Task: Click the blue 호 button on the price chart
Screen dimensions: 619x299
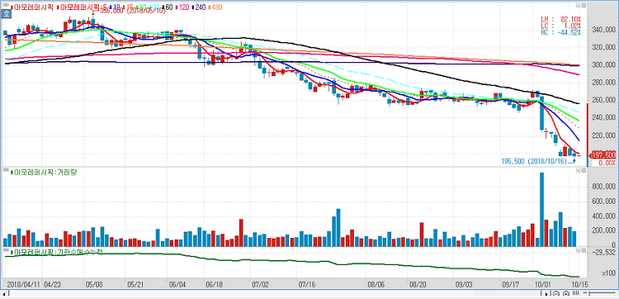Action: [7, 14]
